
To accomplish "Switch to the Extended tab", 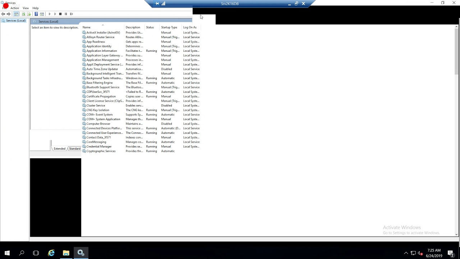I will (x=60, y=149).
